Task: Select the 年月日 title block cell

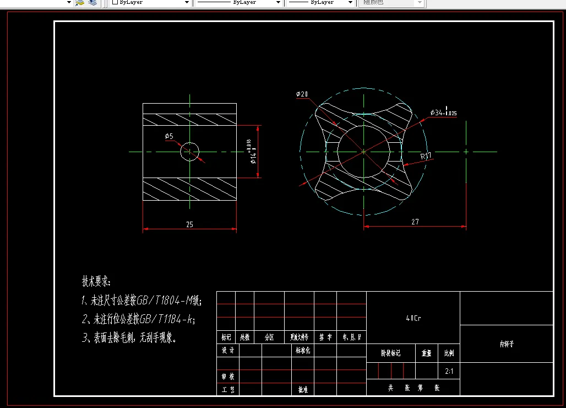Action: click(x=352, y=337)
